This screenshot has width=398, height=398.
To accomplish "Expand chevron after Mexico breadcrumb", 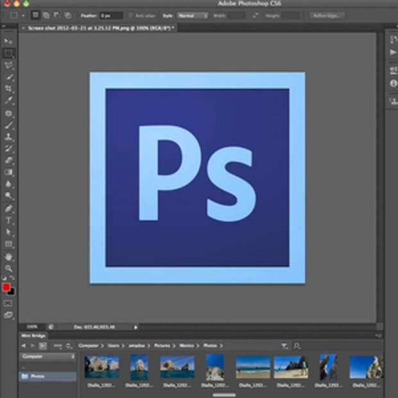I will click(198, 346).
